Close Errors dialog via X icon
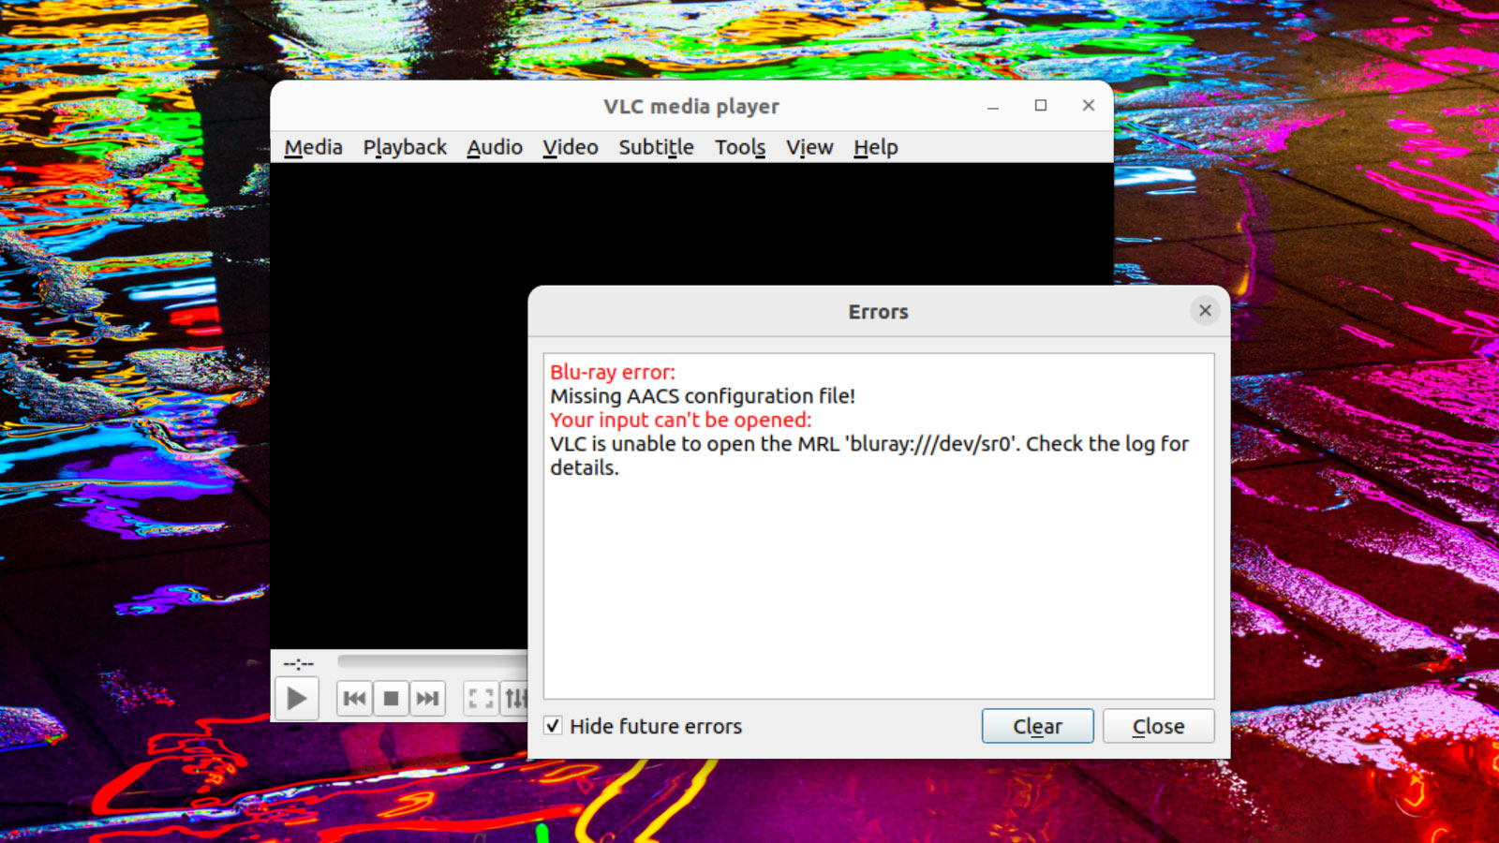 point(1205,311)
